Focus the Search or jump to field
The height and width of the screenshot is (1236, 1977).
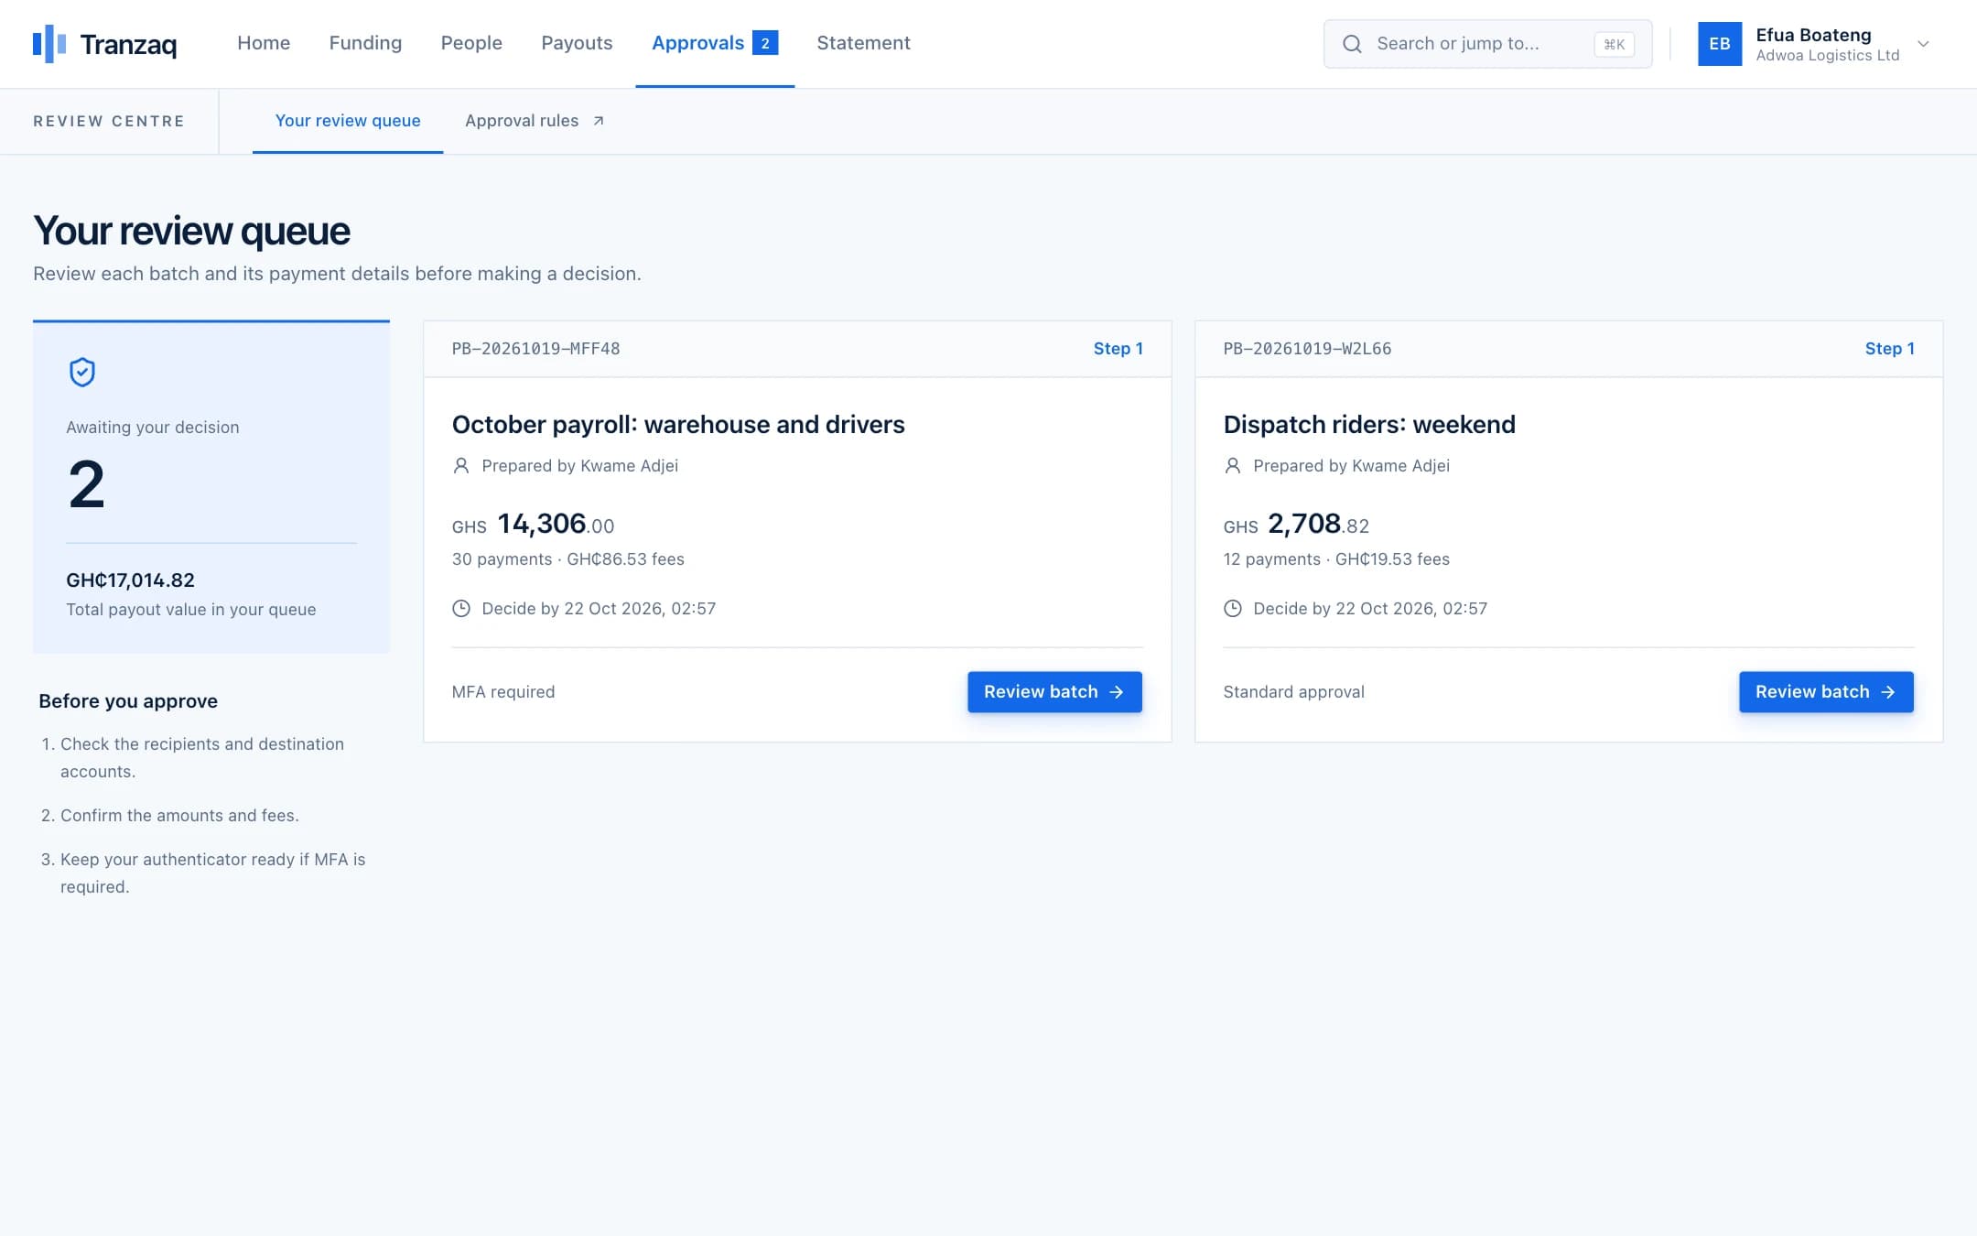point(1487,44)
